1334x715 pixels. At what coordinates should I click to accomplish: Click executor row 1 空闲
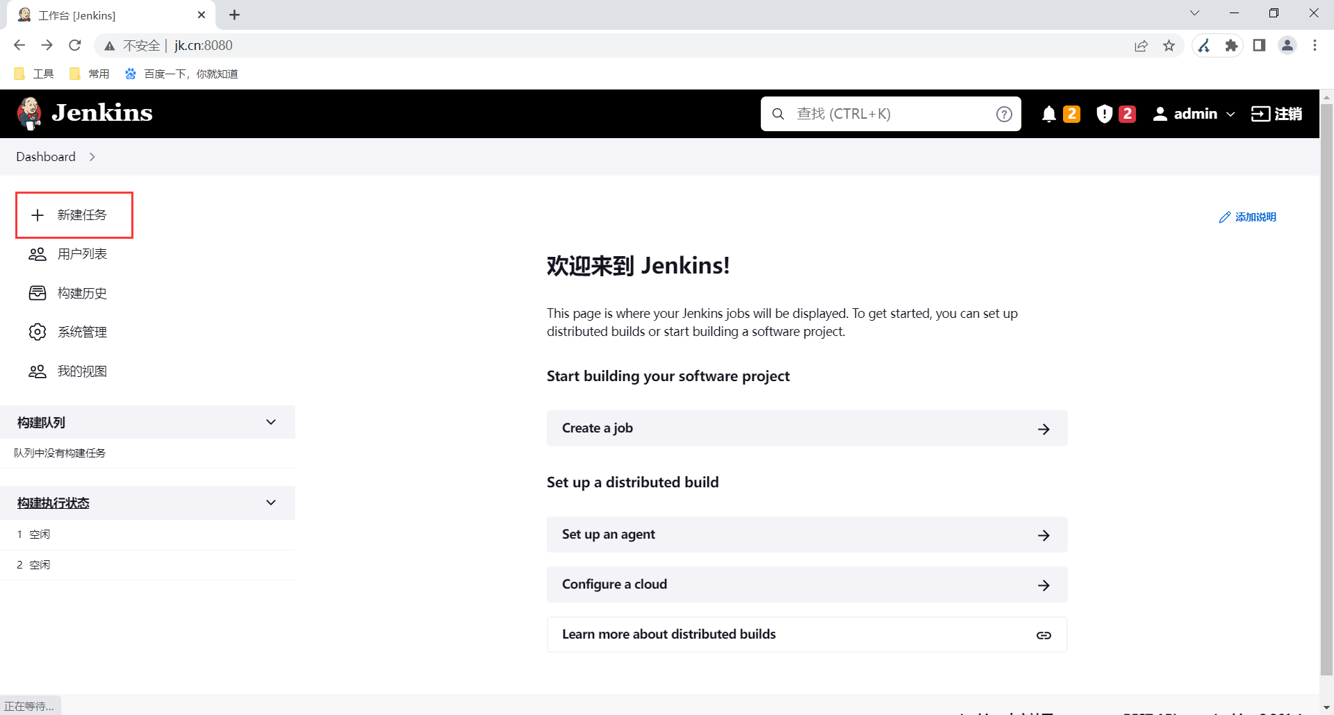coord(147,535)
